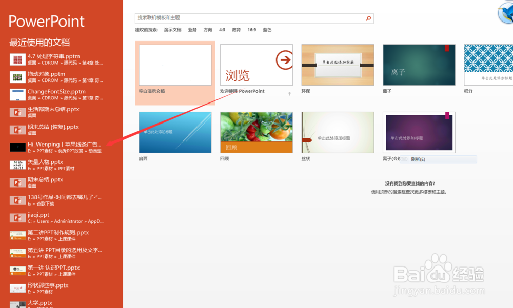This screenshot has width=513, height=308.
Task: Click the thumbnail icon of 拖动对象.pptm
Action: [x=17, y=77]
